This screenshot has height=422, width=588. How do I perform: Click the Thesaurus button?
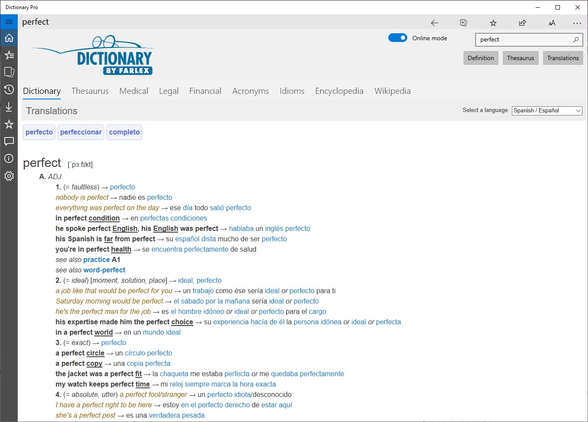(521, 58)
